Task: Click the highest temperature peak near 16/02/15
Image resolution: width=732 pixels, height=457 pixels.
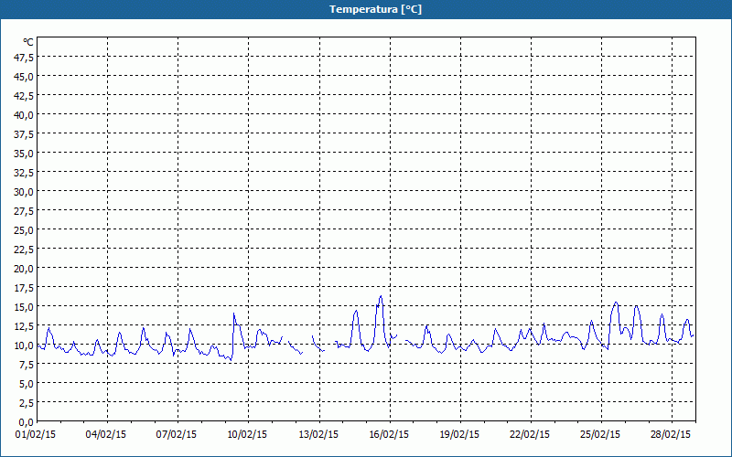Action: [x=381, y=296]
